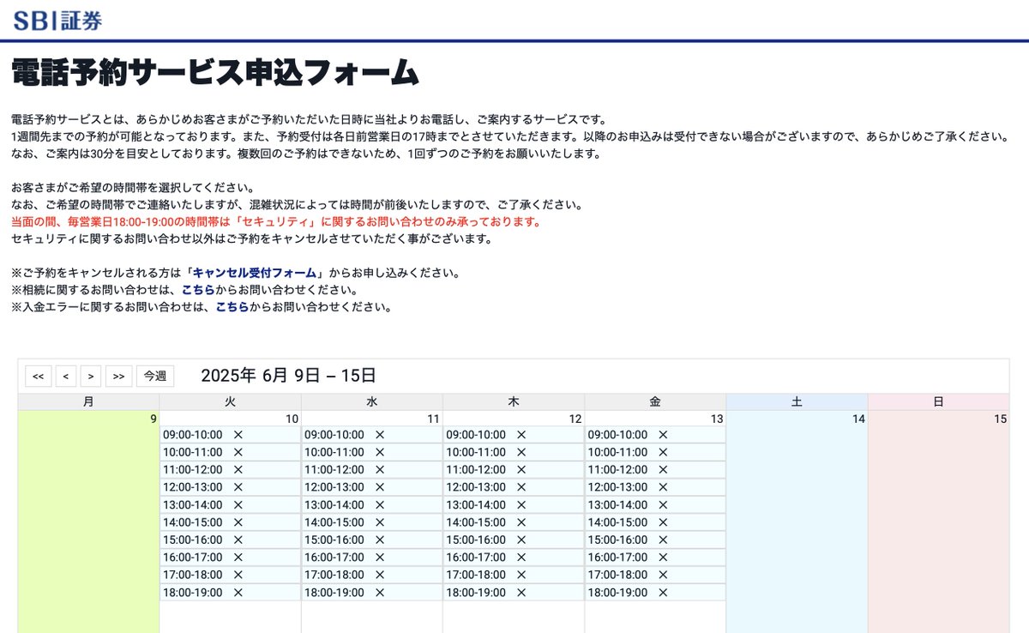Select Thursday 12's 17:00-18:00 time text
1029x633 pixels.
[x=476, y=575]
